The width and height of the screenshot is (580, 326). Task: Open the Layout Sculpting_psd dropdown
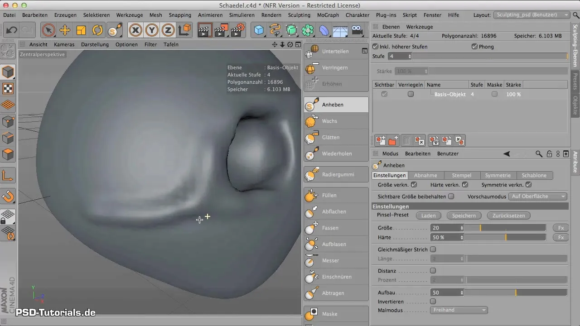tap(532, 15)
